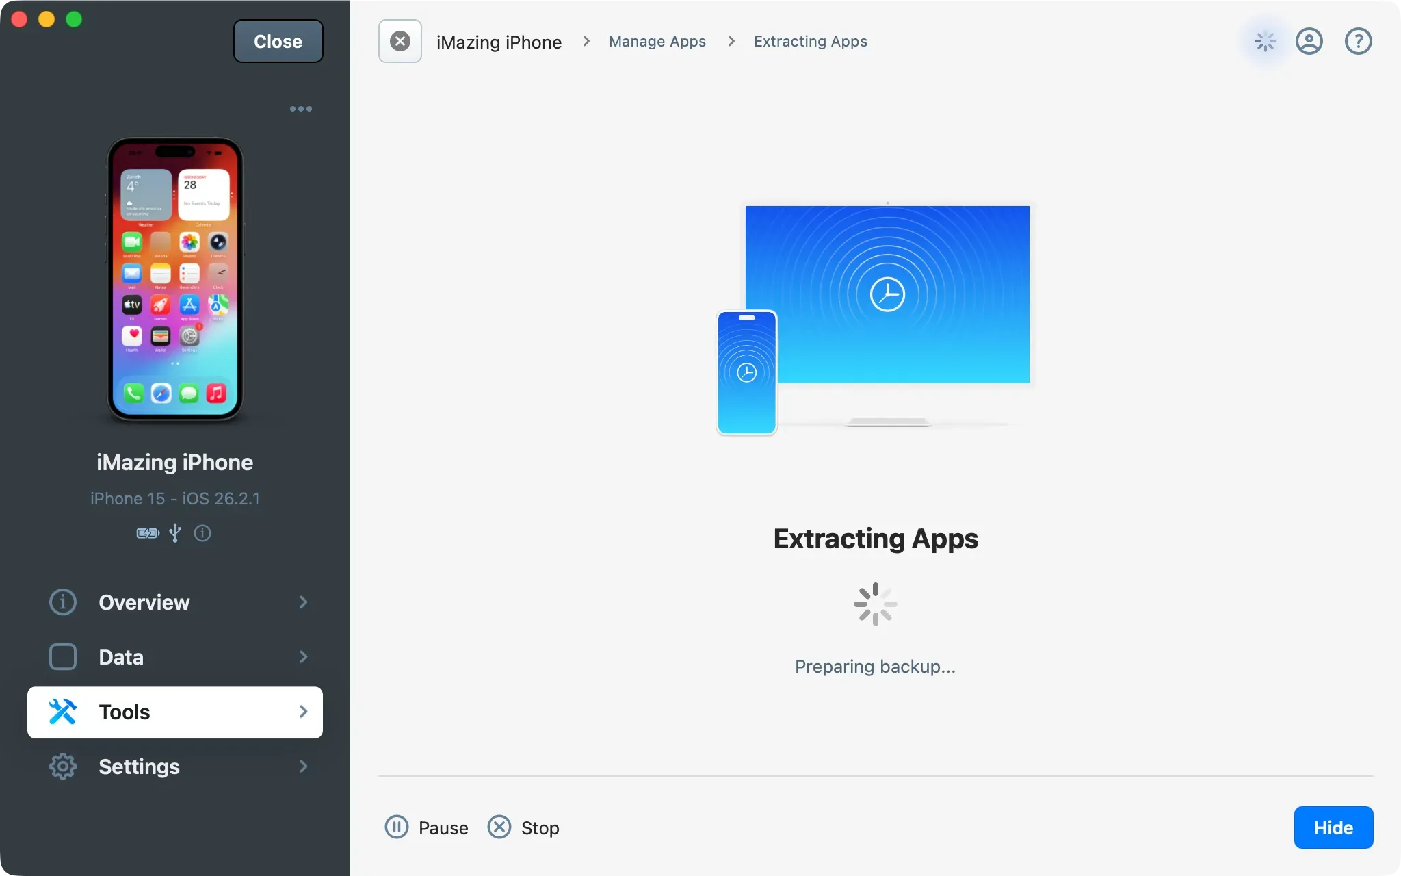Viewport: 1401px width, 876px height.
Task: Open the device options ellipsis menu
Action: pos(300,108)
